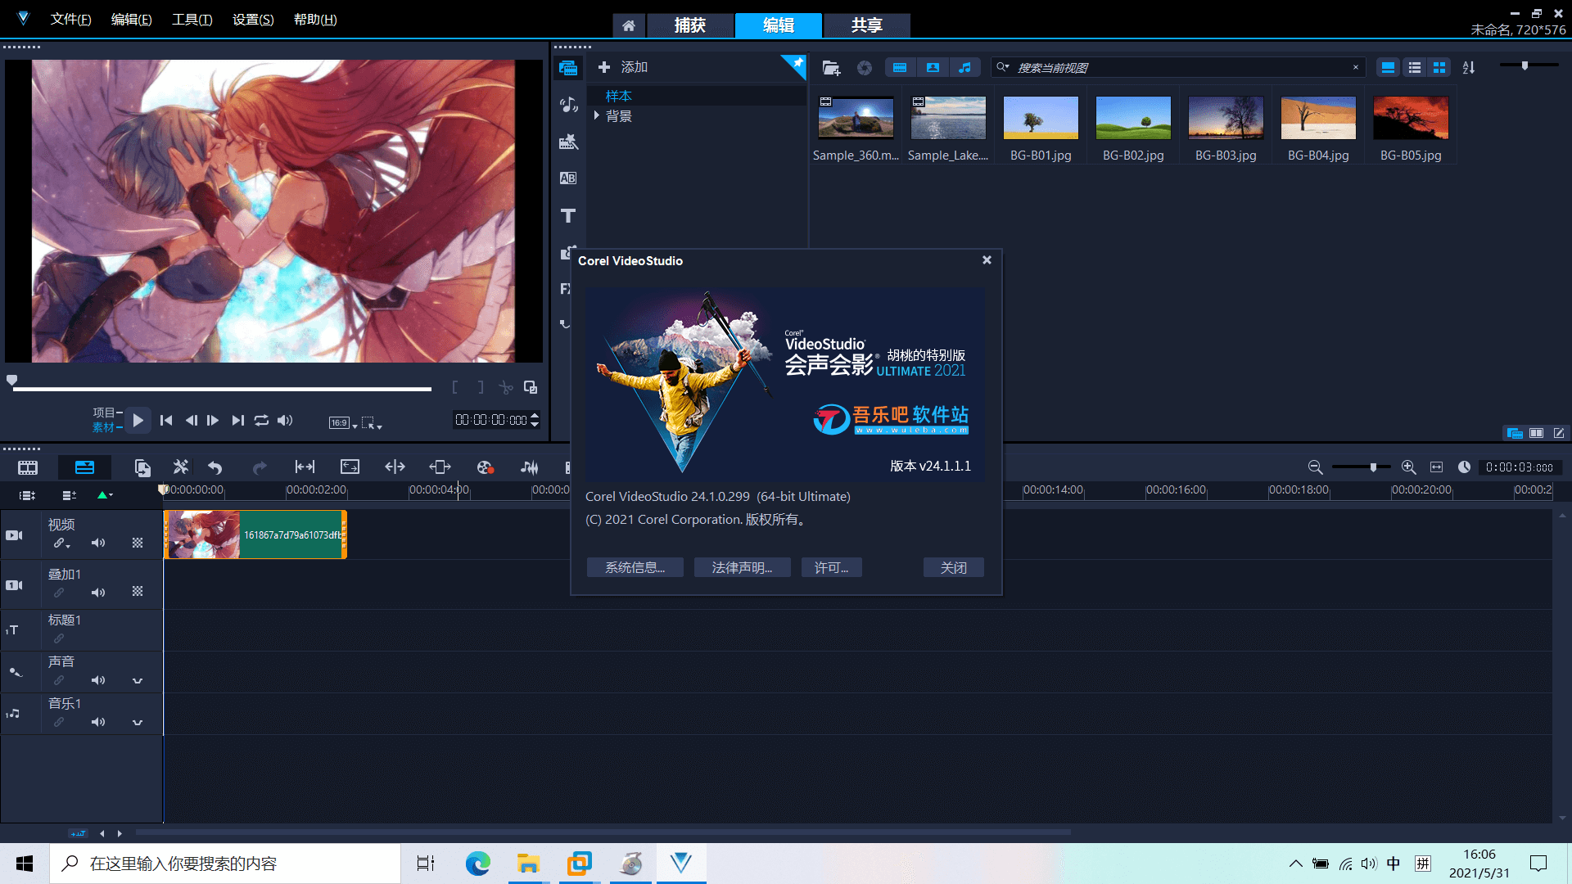This screenshot has width=1572, height=884.
Task: Open the 编辑(E) menu
Action: click(131, 20)
